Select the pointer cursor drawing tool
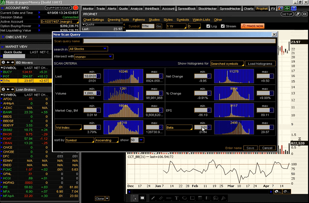 point(135,198)
